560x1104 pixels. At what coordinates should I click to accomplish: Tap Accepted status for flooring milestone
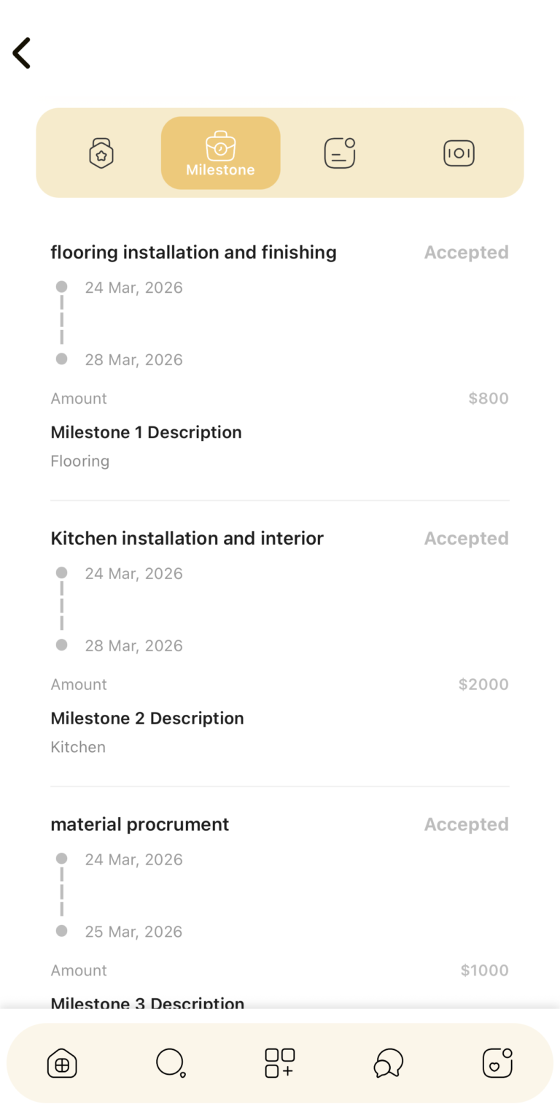pyautogui.click(x=466, y=253)
